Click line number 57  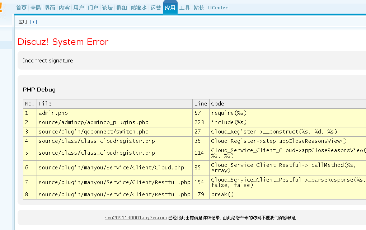[201, 113]
